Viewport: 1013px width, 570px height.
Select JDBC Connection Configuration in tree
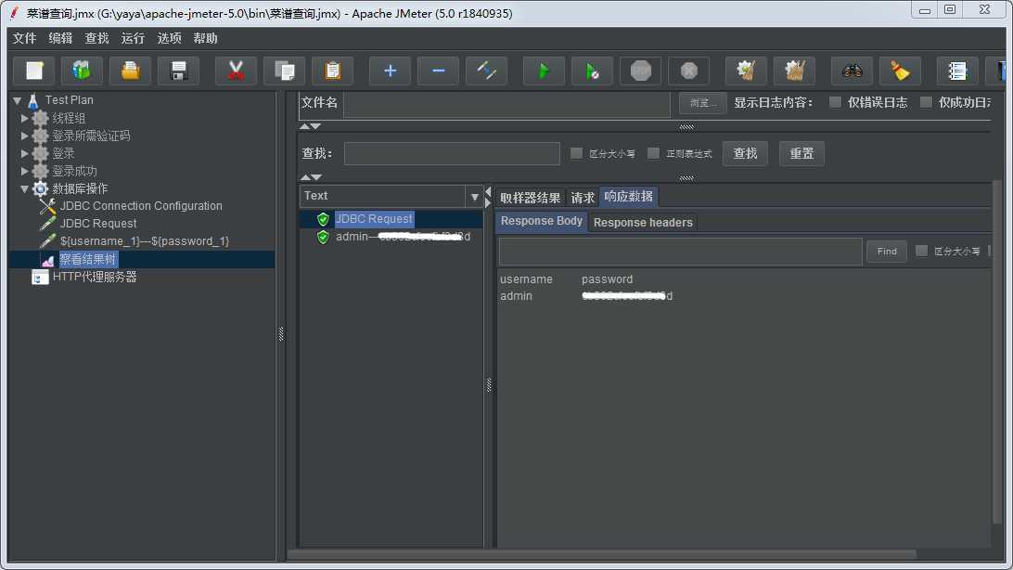coord(141,206)
